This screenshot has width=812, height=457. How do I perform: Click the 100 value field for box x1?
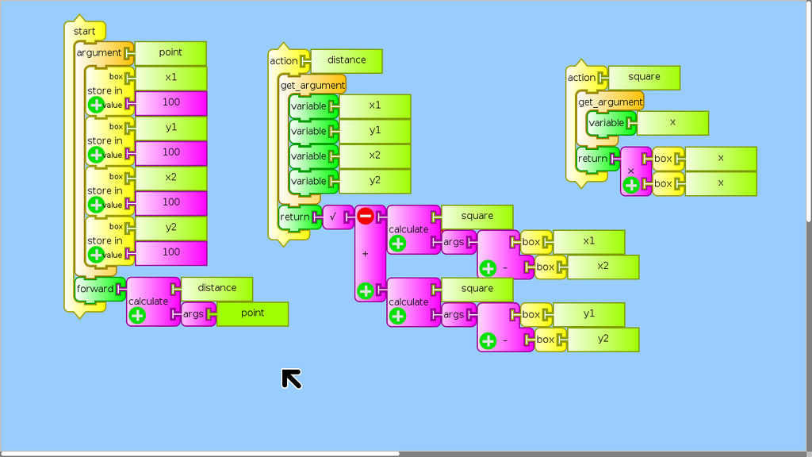[171, 102]
